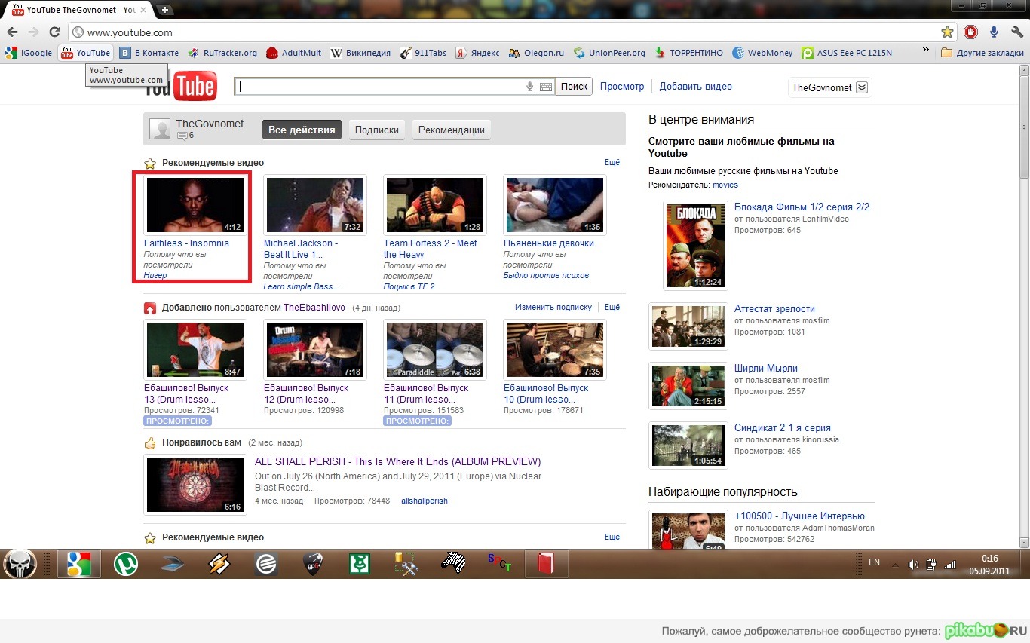This screenshot has height=643, width=1030.
Task: Switch to the Подписки tab
Action: click(376, 130)
